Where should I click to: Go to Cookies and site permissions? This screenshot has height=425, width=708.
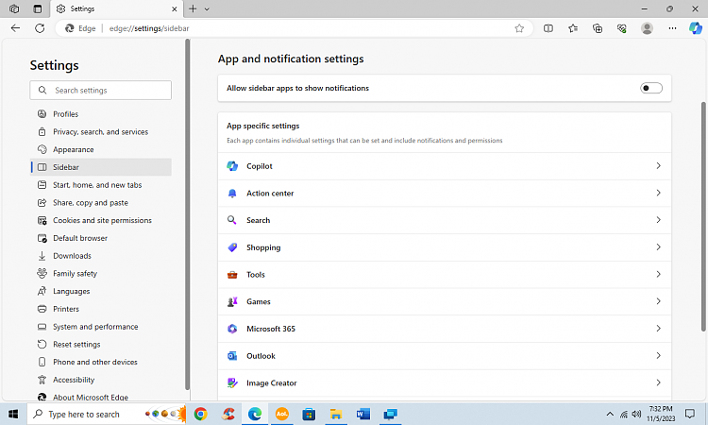102,220
